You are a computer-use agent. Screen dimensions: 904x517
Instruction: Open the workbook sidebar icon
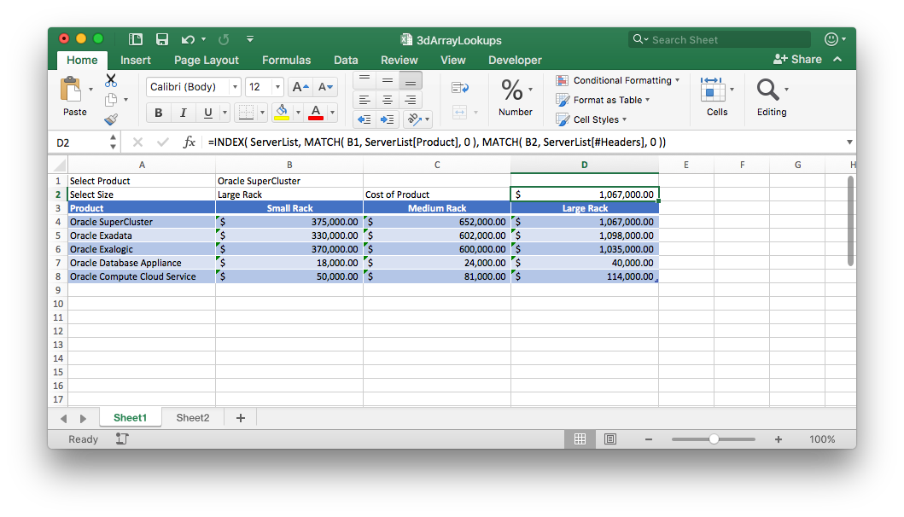click(136, 39)
